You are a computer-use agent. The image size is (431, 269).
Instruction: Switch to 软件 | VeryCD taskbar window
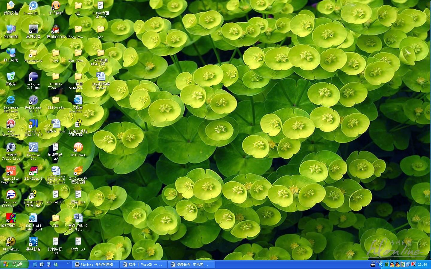(x=143, y=265)
